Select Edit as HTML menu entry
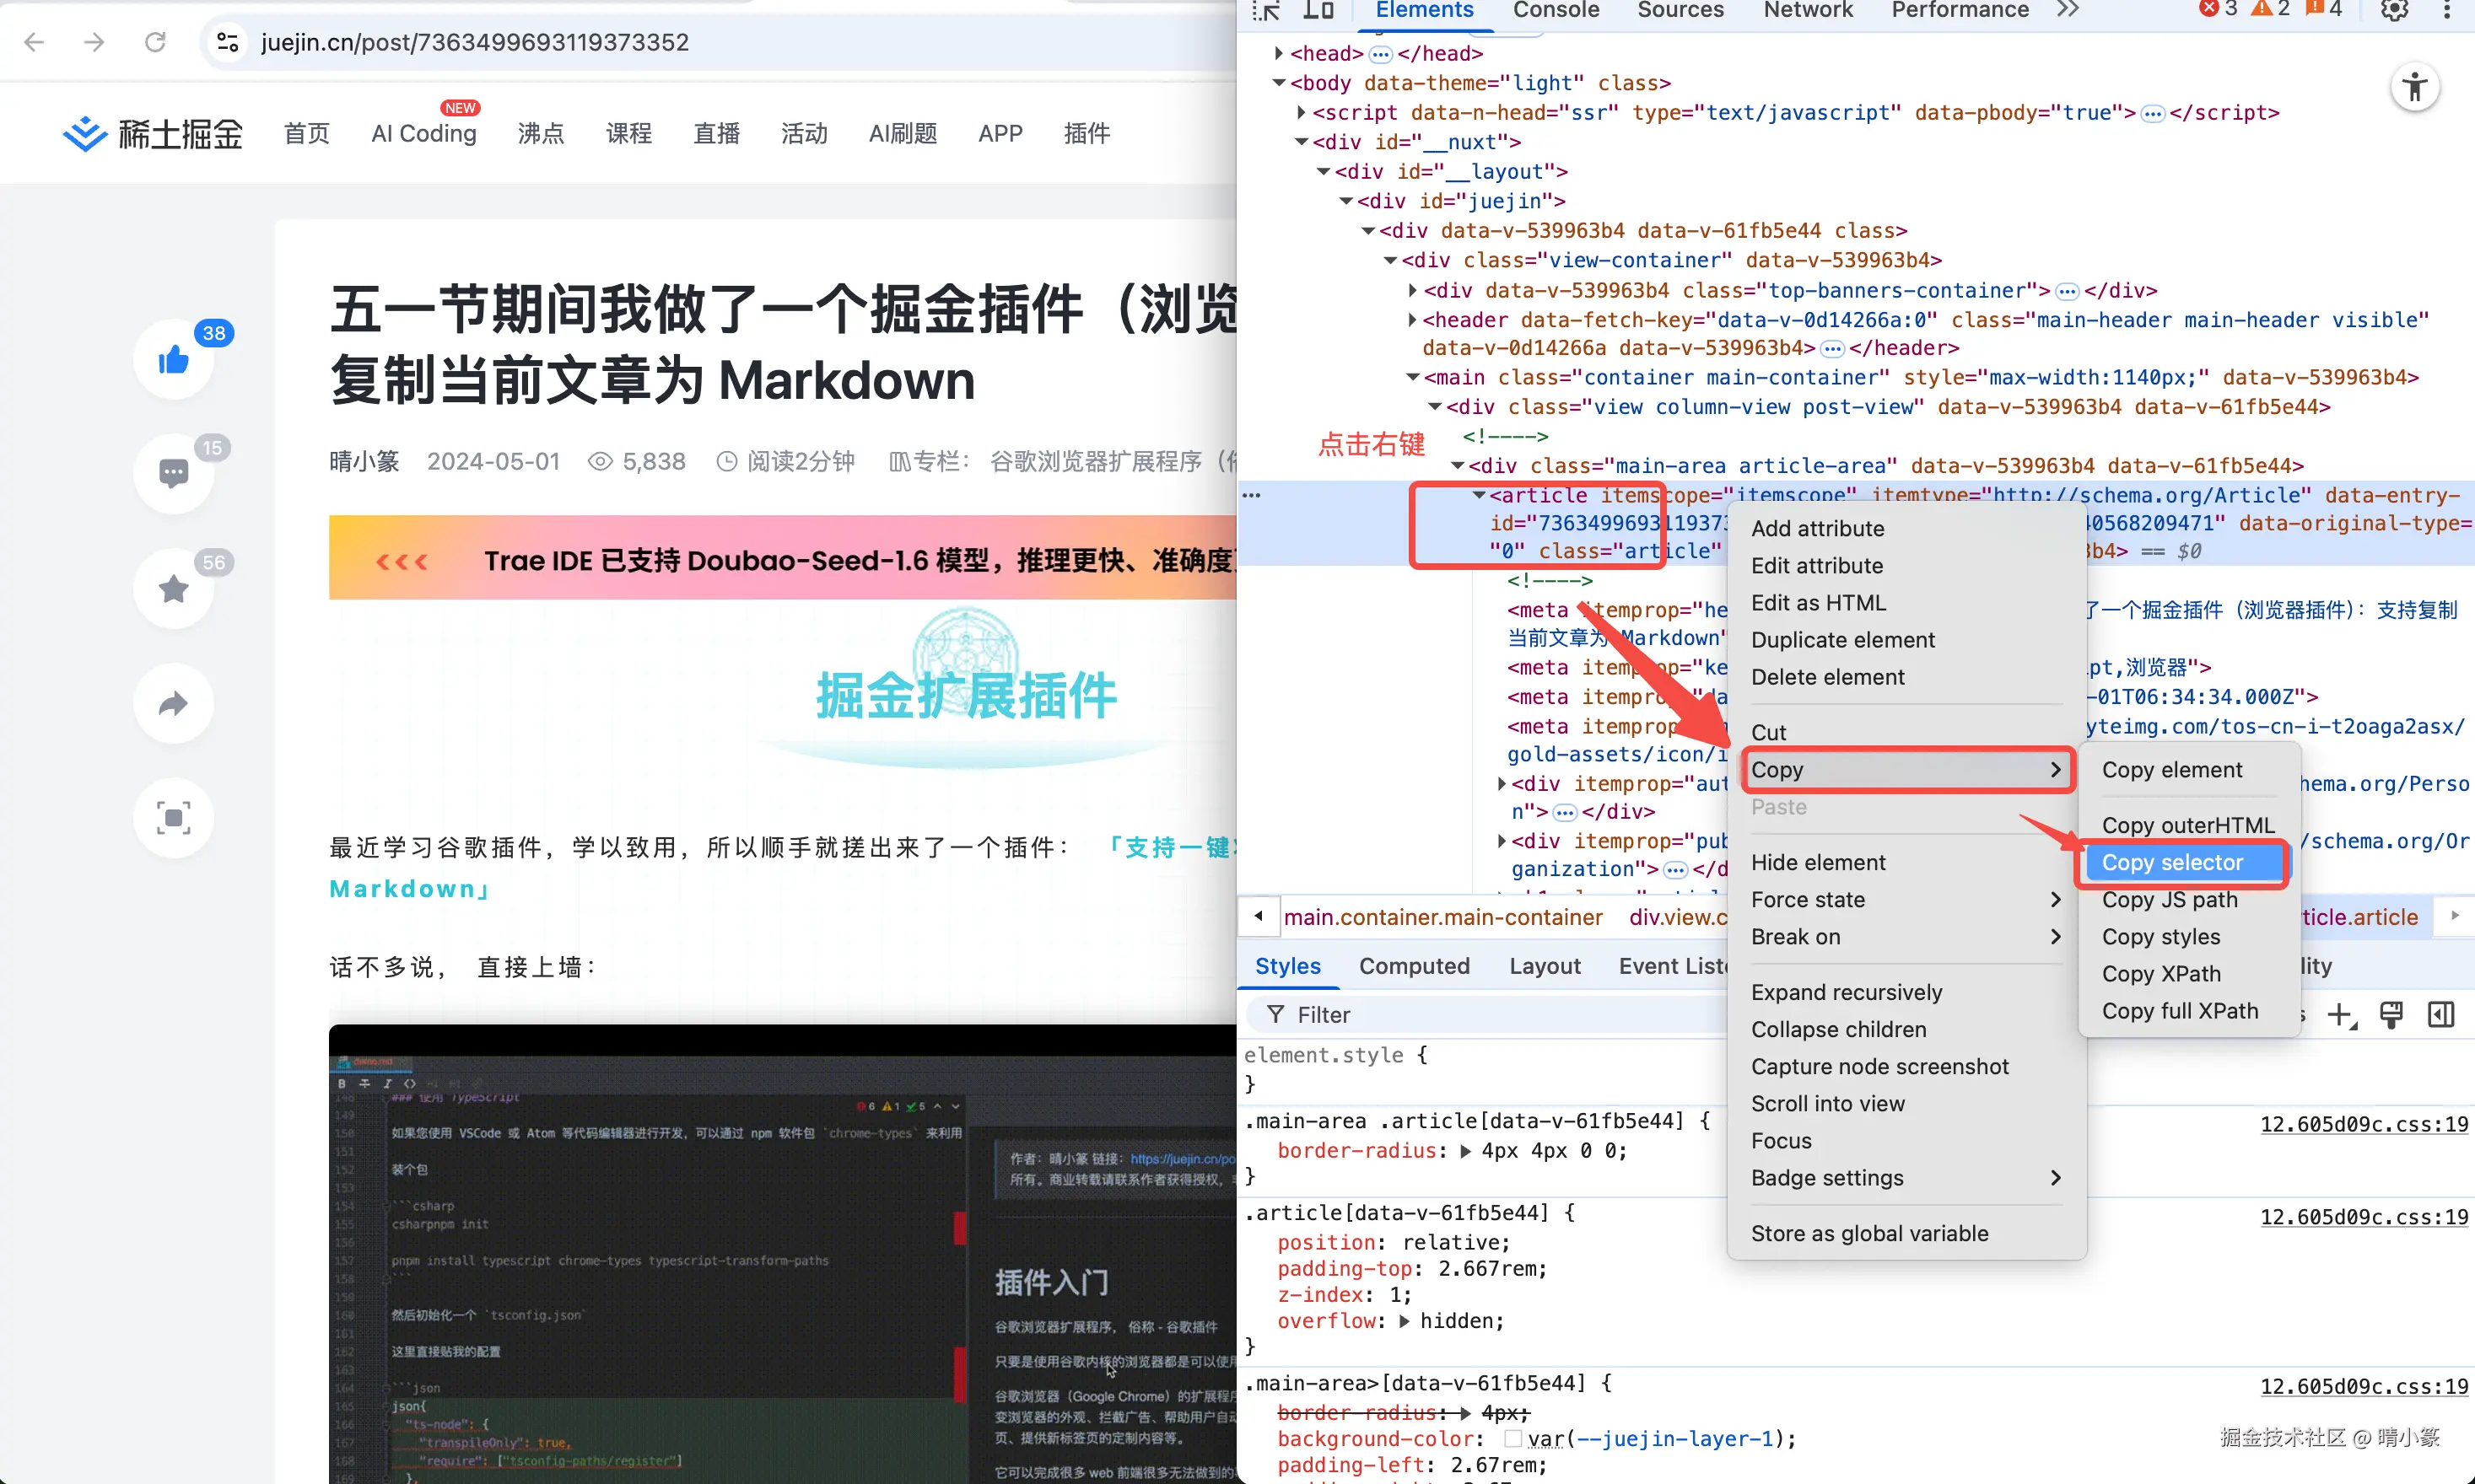2475x1484 pixels. coord(1818,603)
